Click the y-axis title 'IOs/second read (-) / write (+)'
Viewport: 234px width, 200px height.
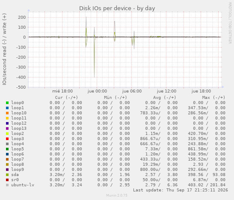[4, 49]
